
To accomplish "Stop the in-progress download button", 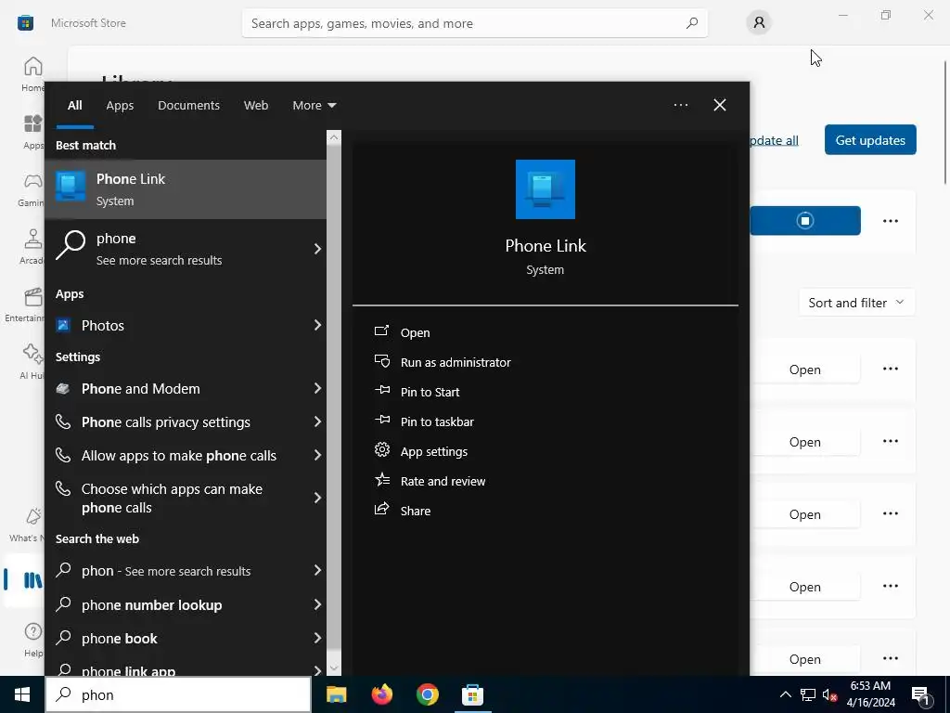I will (x=805, y=221).
